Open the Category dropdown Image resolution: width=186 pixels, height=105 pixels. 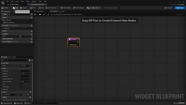coord(25,74)
